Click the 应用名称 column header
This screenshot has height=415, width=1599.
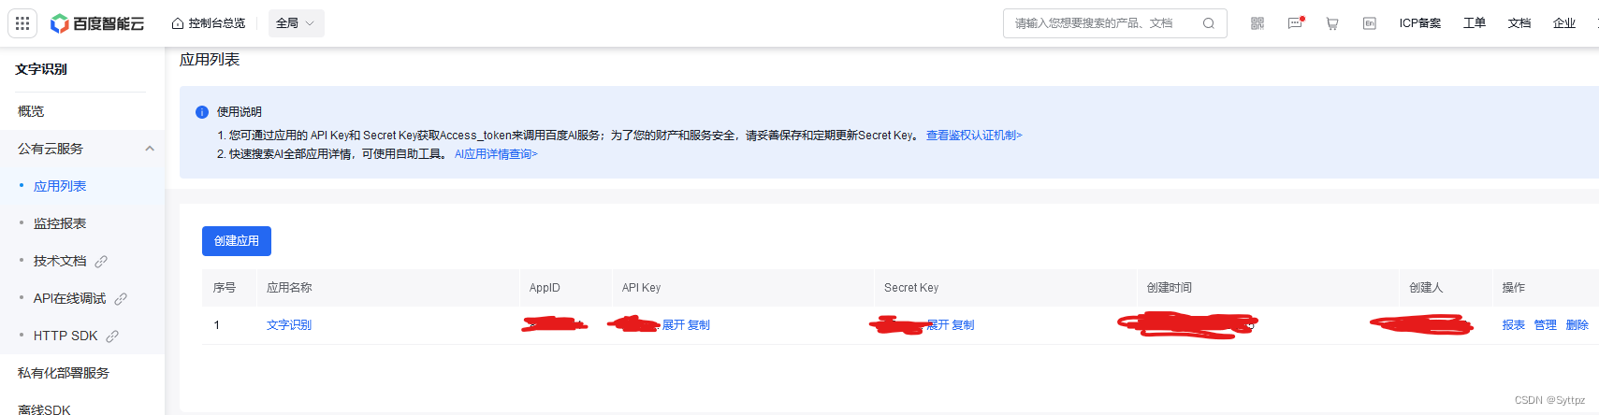pyautogui.click(x=289, y=288)
